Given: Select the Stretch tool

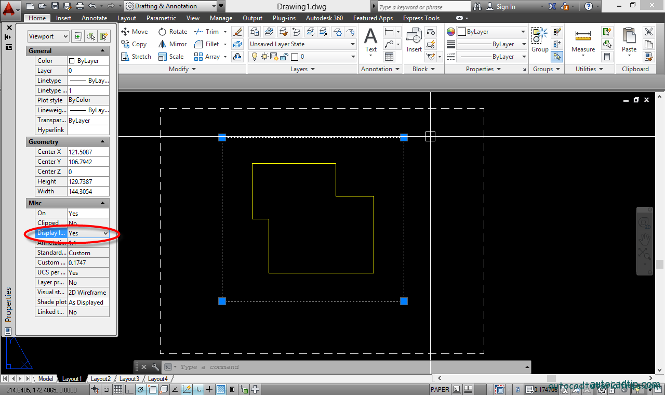Looking at the screenshot, I should pyautogui.click(x=136, y=57).
